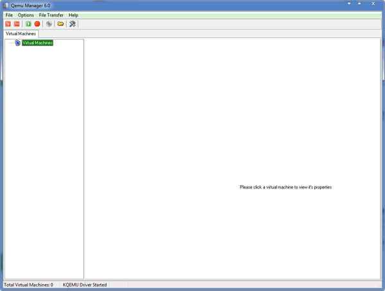Click the red plus add virtual machine icon
385x291 pixels.
click(x=8, y=24)
